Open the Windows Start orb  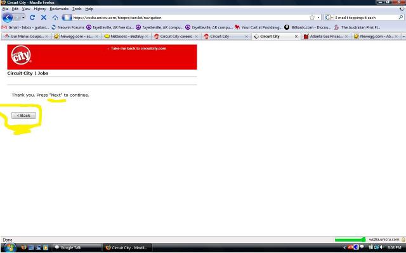(10, 247)
